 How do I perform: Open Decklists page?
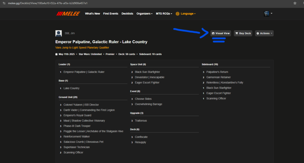coord(127,14)
